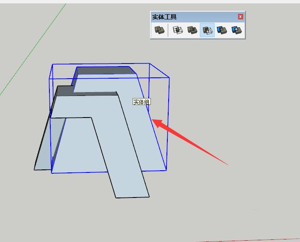Choose the Intersect solid tool
Screen dimensions: 300x242
click(x=178, y=30)
